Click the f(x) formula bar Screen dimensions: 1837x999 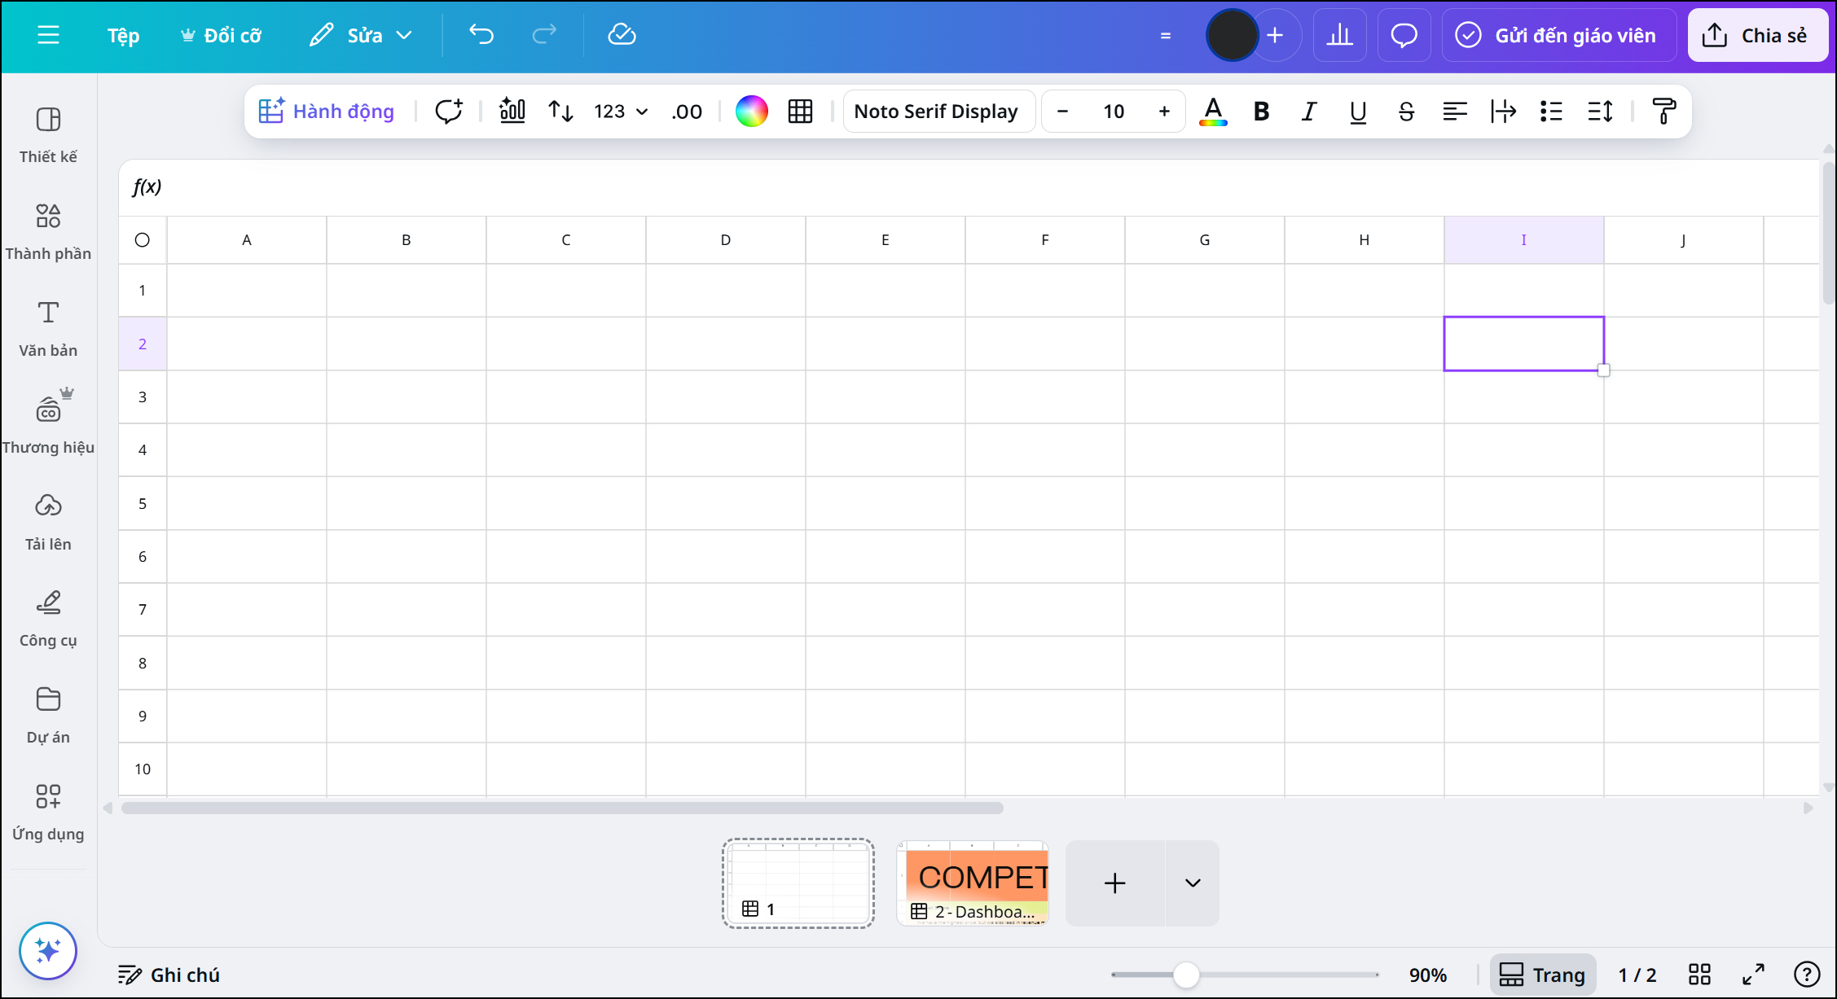pyautogui.click(x=969, y=187)
